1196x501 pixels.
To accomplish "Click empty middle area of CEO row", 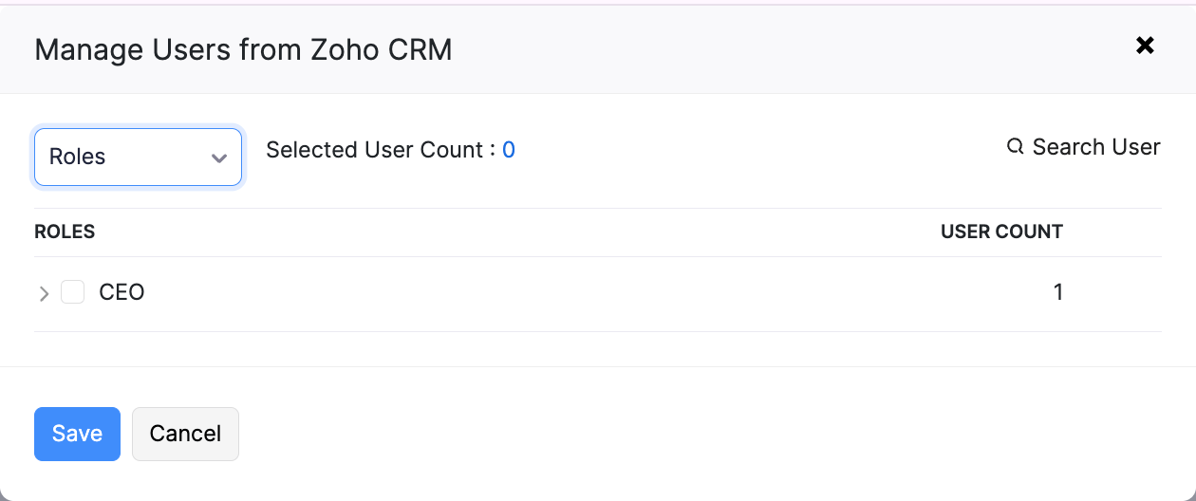I will (x=570, y=293).
